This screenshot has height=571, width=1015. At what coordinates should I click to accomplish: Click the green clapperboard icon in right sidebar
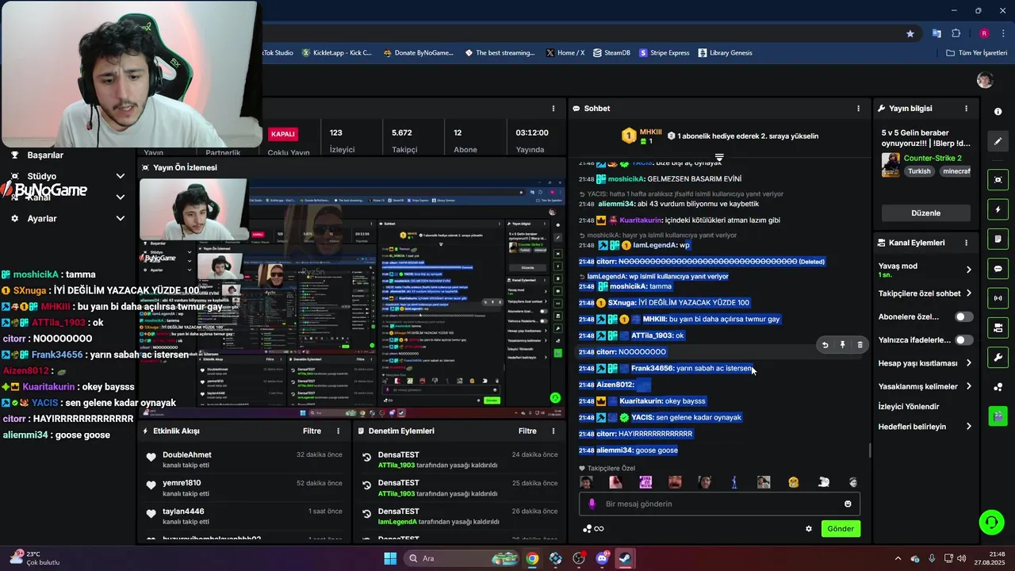[x=998, y=416]
